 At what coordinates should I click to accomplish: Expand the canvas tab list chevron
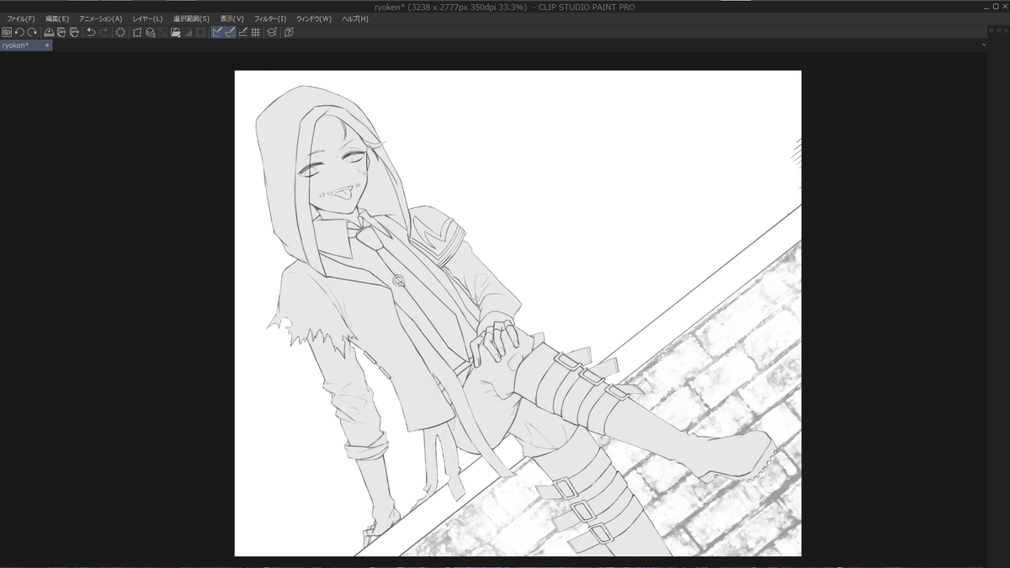[x=984, y=45]
